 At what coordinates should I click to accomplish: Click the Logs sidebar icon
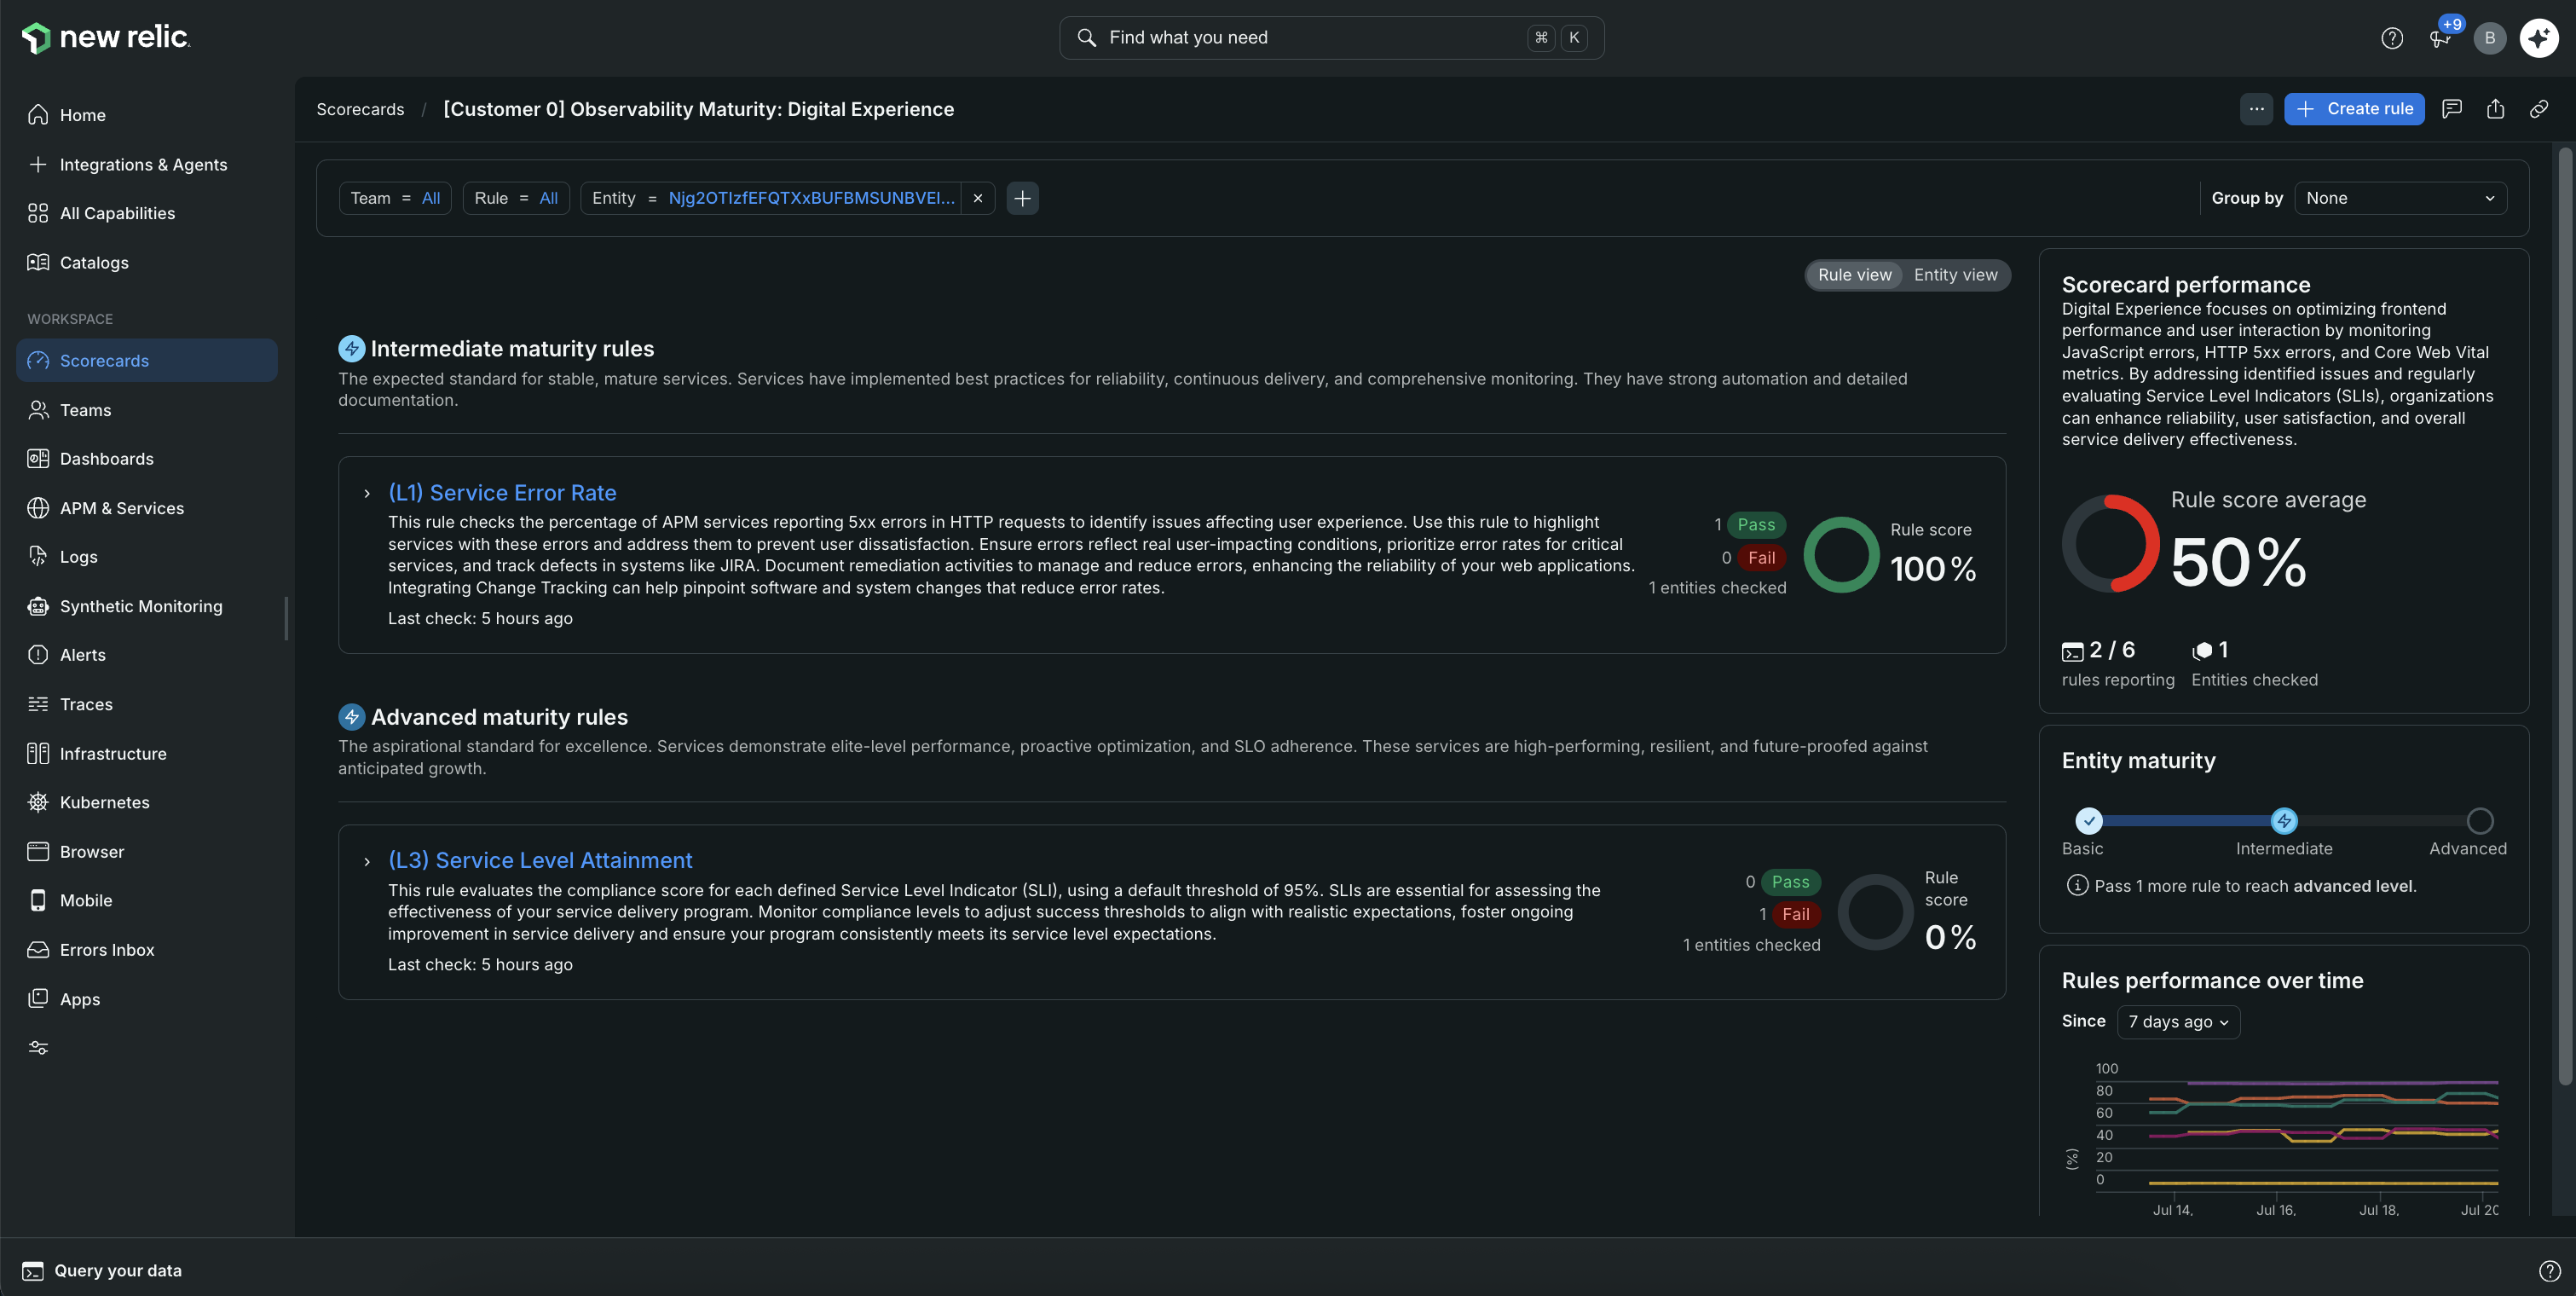(x=38, y=557)
